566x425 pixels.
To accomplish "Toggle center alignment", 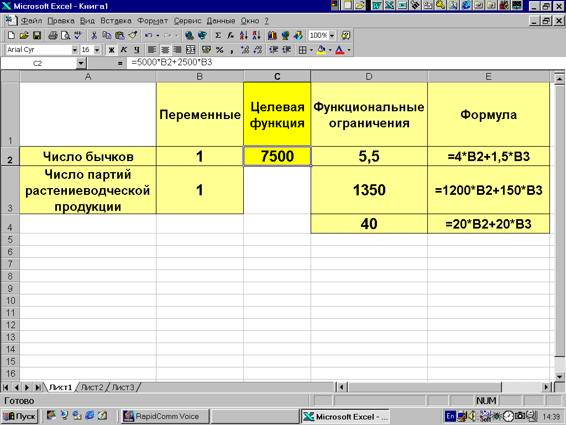I will [x=165, y=50].
